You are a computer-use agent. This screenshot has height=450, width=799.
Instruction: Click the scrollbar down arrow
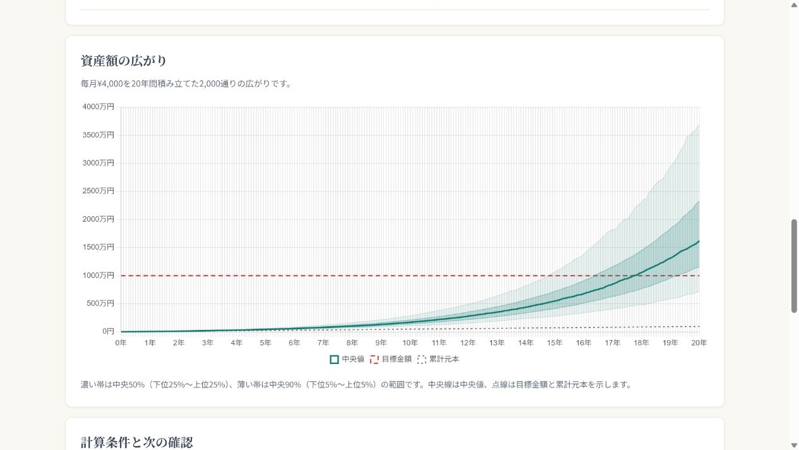pyautogui.click(x=794, y=445)
